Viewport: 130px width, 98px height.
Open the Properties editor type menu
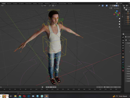coord(123,34)
